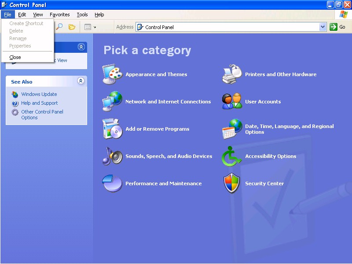Click the green Go arrow button
The image size is (352, 264).
point(334,27)
